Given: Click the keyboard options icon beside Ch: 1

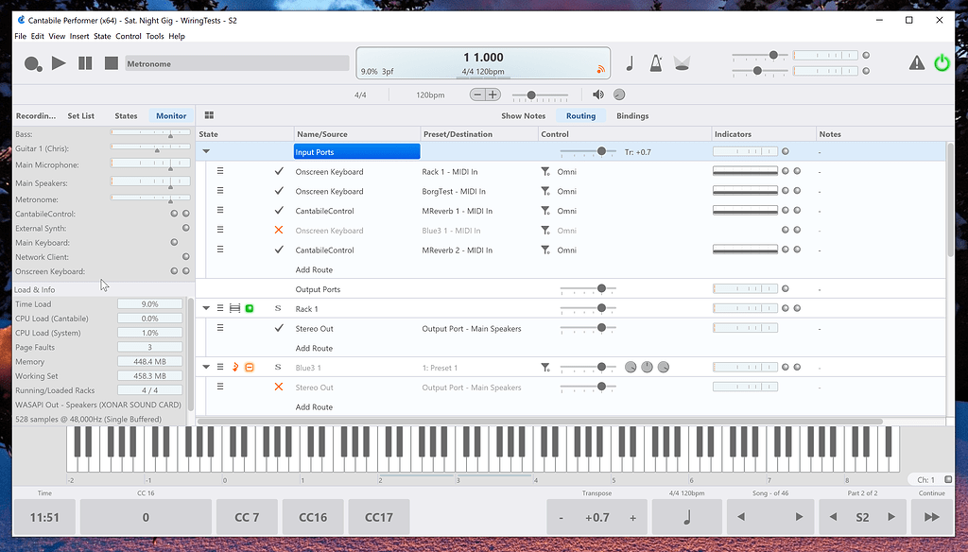Looking at the screenshot, I should (x=948, y=479).
